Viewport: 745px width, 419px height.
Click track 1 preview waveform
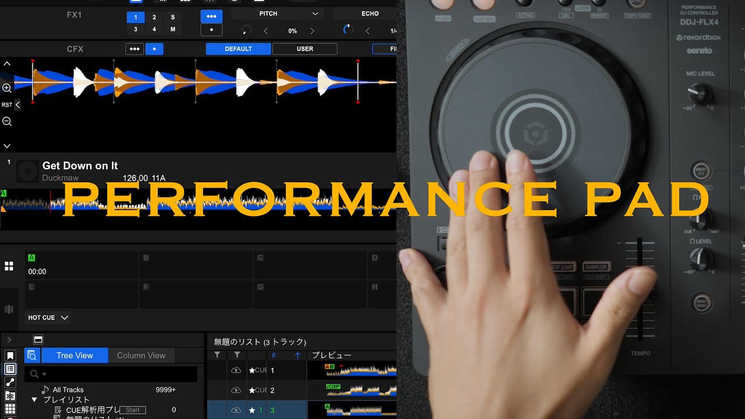[x=360, y=370]
